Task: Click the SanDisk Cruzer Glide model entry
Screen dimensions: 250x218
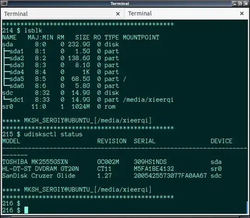Action: [x=39, y=175]
